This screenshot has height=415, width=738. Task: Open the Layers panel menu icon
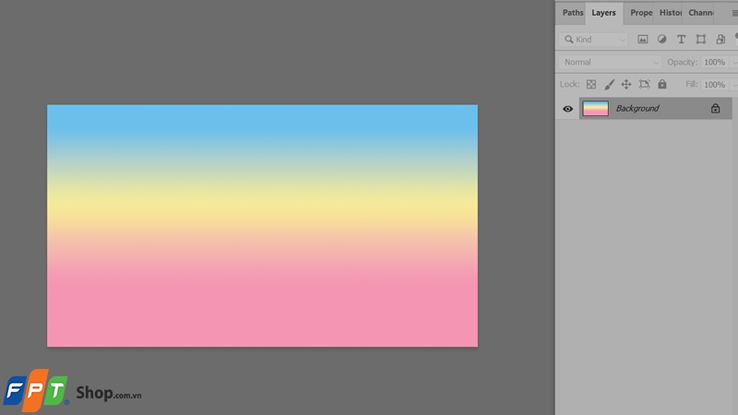pyautogui.click(x=734, y=13)
